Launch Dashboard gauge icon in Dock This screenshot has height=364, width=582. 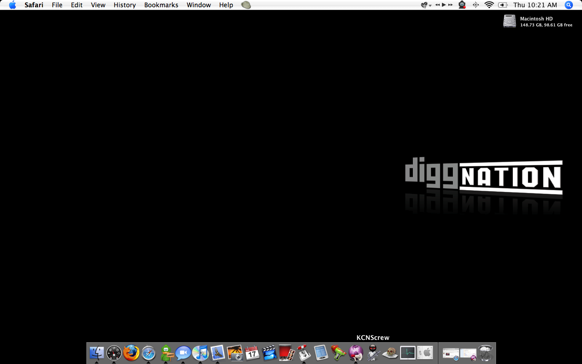coord(114,353)
